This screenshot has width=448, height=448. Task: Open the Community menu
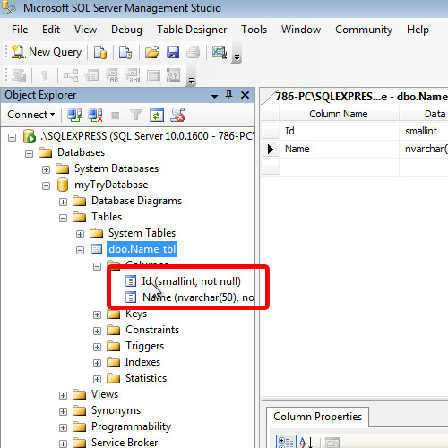point(364,30)
